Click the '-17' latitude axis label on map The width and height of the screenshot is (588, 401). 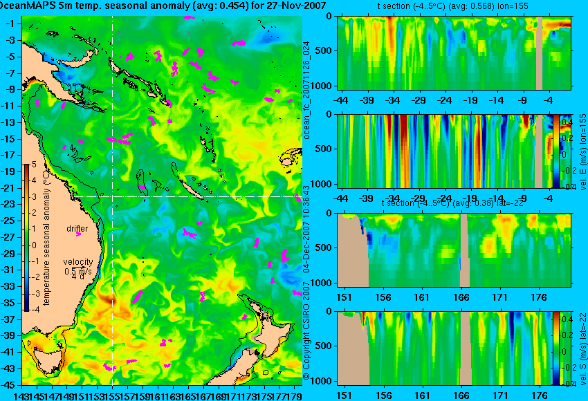(x=8, y=155)
